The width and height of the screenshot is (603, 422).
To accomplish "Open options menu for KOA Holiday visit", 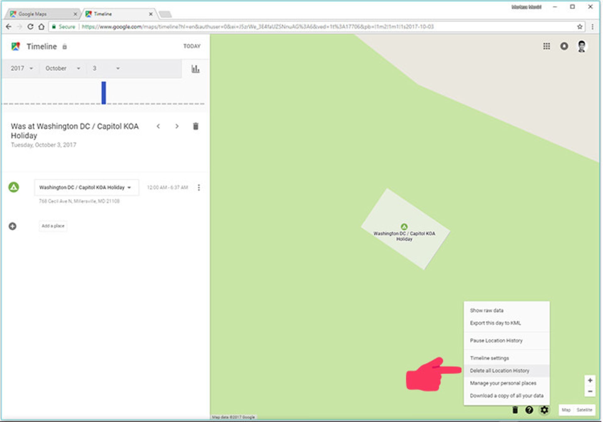I will pos(199,187).
